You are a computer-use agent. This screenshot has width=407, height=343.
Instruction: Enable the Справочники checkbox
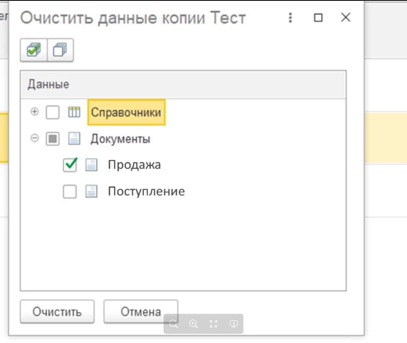point(53,113)
